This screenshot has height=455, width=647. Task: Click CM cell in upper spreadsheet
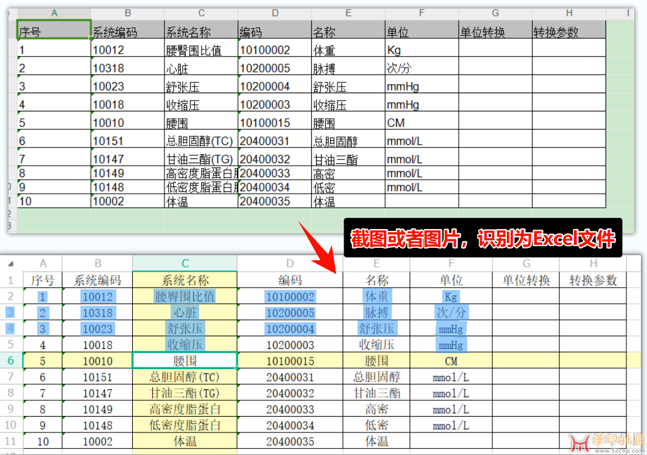(x=422, y=121)
